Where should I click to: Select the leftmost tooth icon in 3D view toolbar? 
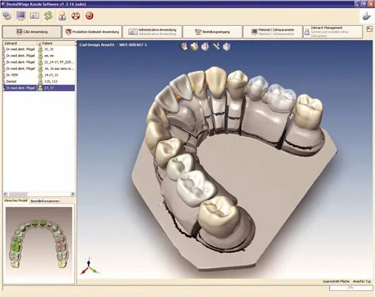[x=184, y=46]
